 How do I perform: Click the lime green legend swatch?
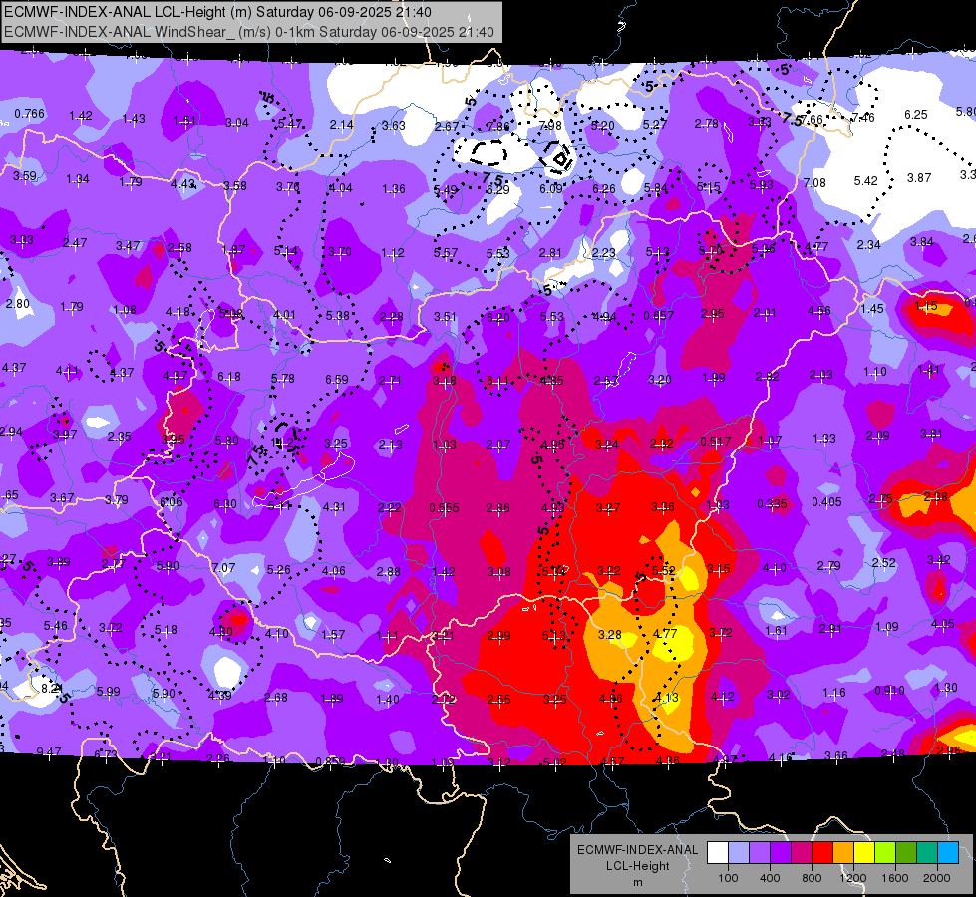click(x=885, y=853)
